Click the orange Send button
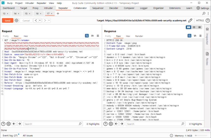The width and height of the screenshot is (211, 138). 8,20
